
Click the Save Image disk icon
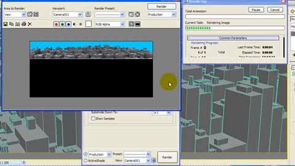[5, 24]
